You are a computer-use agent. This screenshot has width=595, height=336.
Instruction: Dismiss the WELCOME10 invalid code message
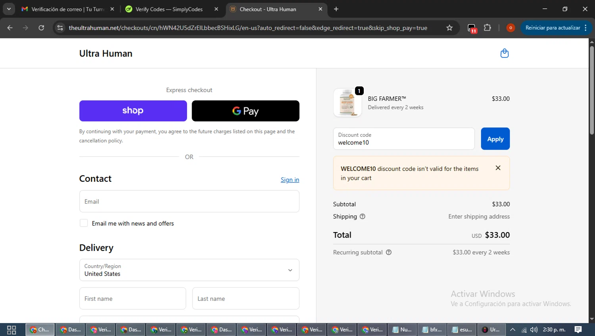coord(498,168)
